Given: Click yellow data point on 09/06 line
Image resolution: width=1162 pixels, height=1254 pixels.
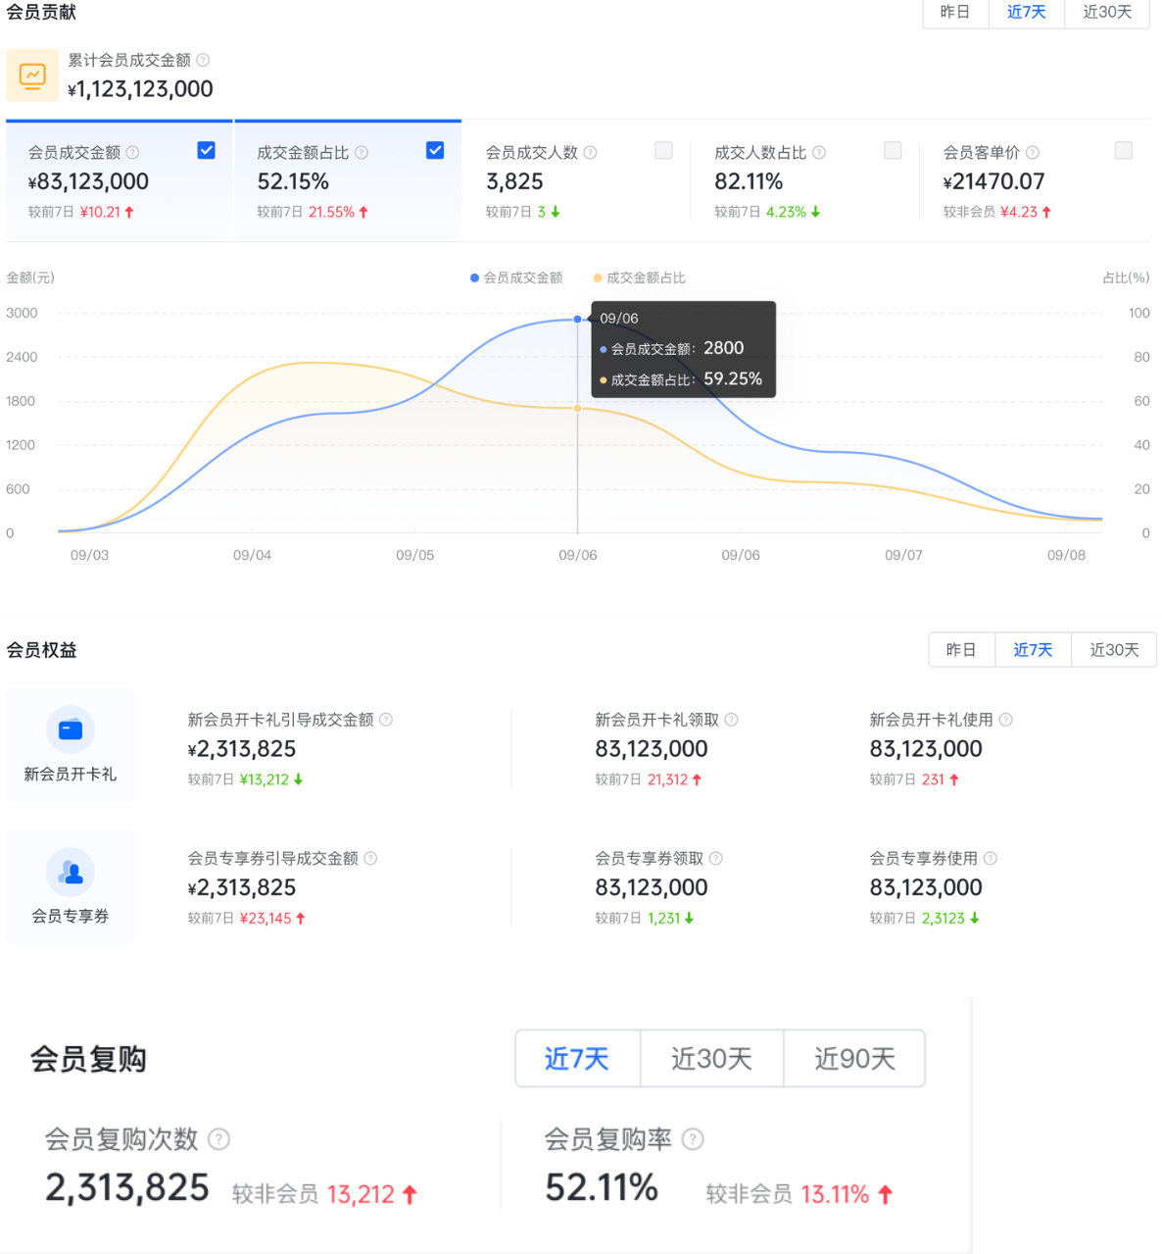Looking at the screenshot, I should click(577, 408).
